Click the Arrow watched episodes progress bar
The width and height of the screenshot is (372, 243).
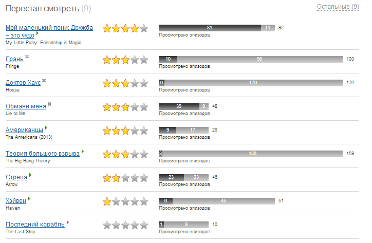(183, 177)
